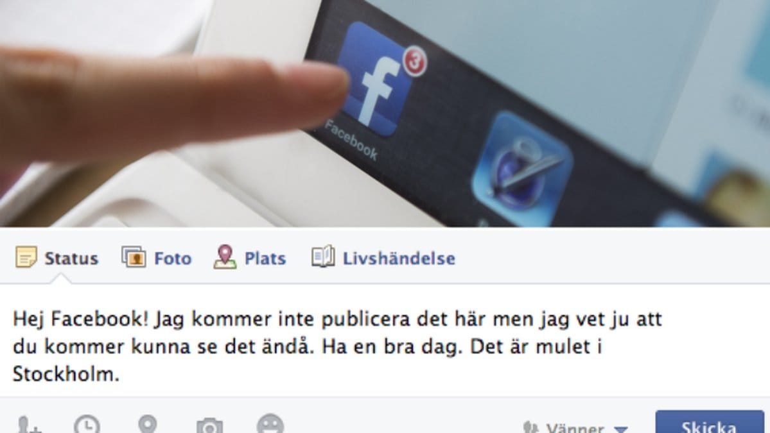
Task: Click the Foto picture icon
Action: coord(134,257)
